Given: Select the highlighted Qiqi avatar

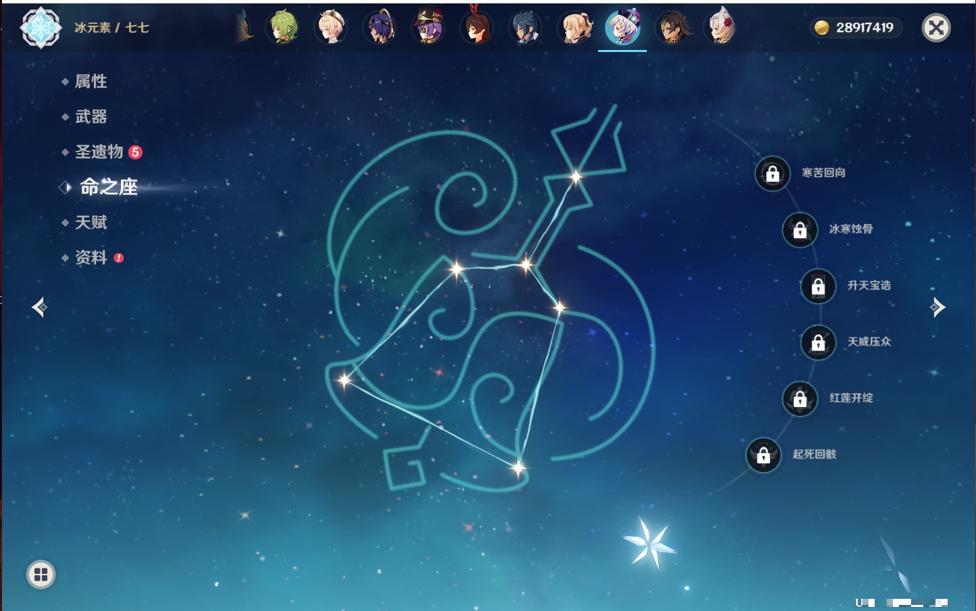Looking at the screenshot, I should click(x=623, y=28).
